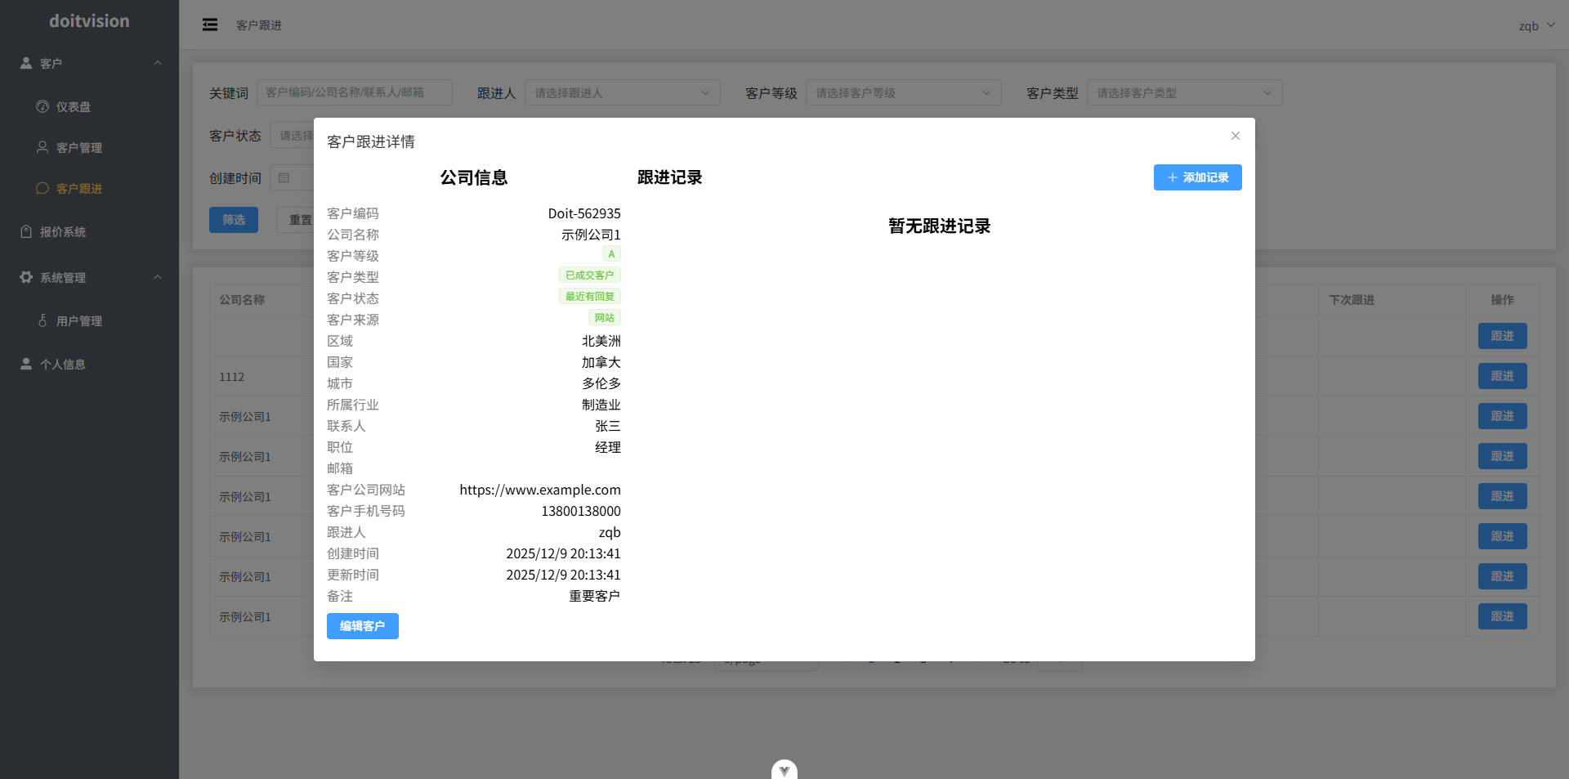
Task: Click the 加拿大 country value
Action: pyautogui.click(x=601, y=362)
